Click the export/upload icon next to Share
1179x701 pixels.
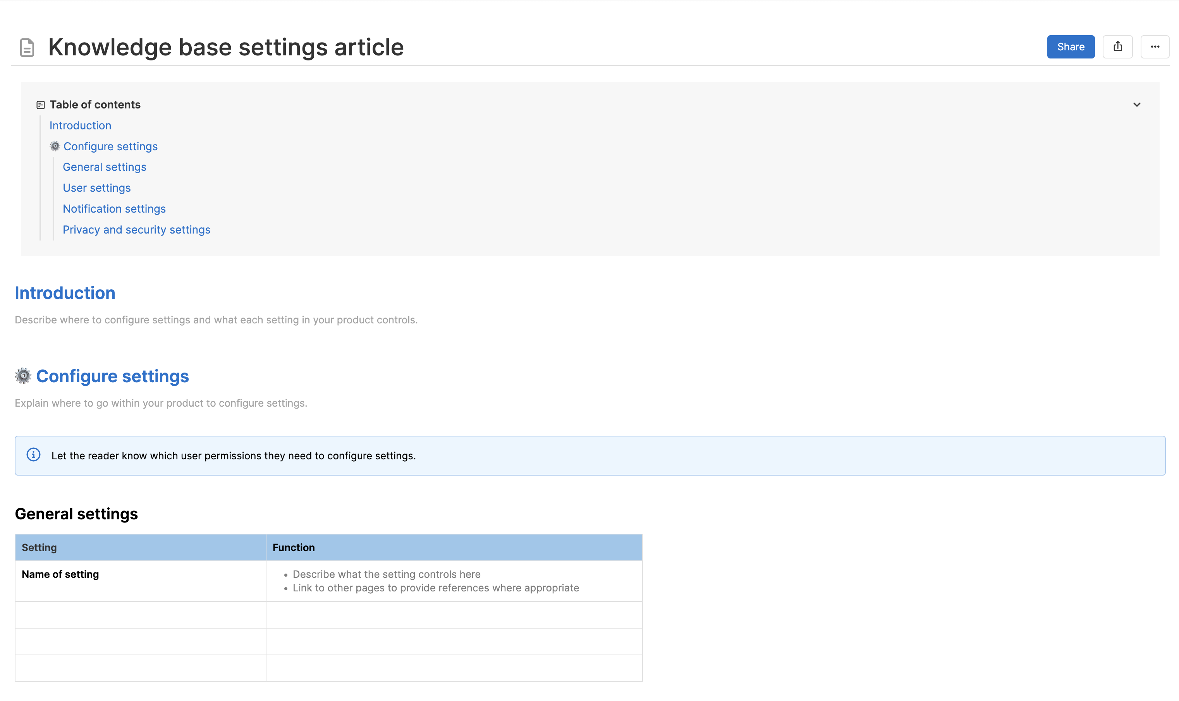click(1118, 46)
